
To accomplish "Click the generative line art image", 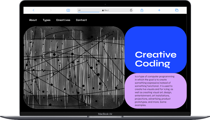I will coord(74,68).
